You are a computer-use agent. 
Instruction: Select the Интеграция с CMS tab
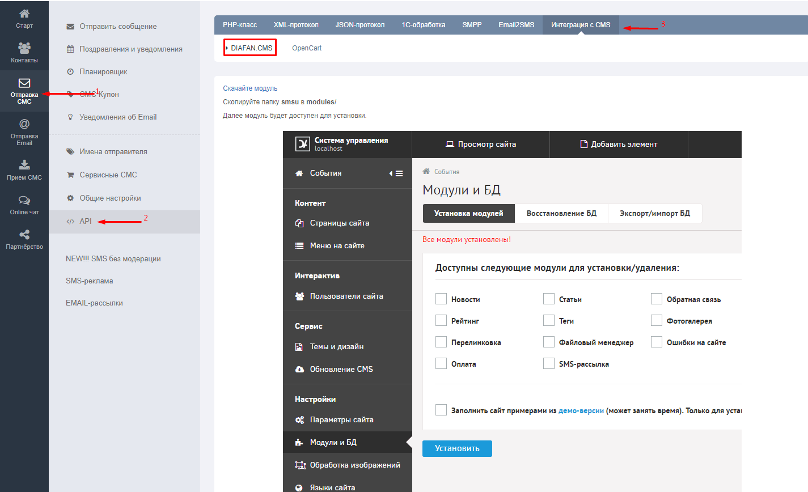click(x=581, y=25)
